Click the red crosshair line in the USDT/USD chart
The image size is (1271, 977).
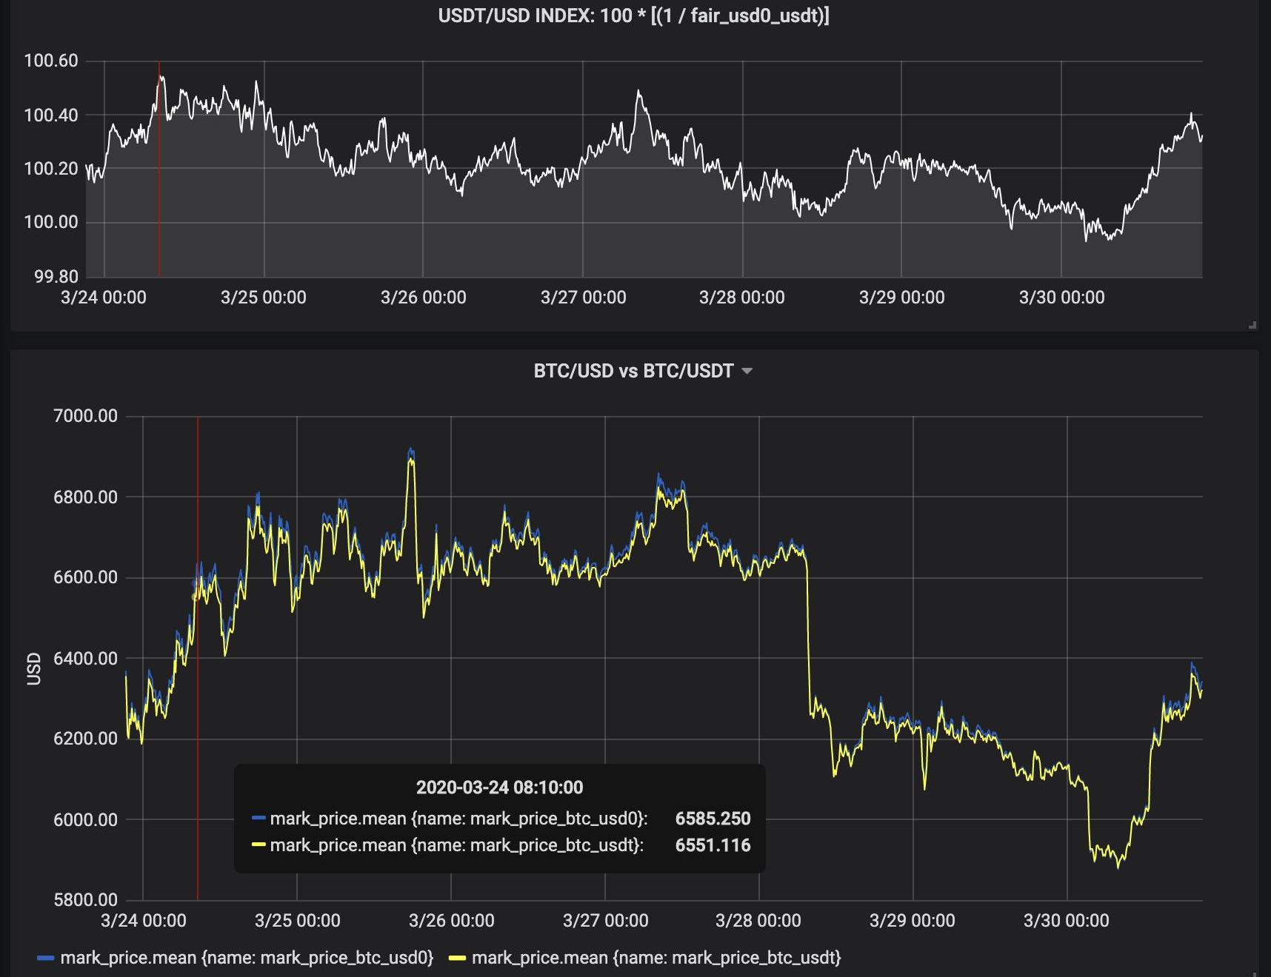pyautogui.click(x=159, y=185)
